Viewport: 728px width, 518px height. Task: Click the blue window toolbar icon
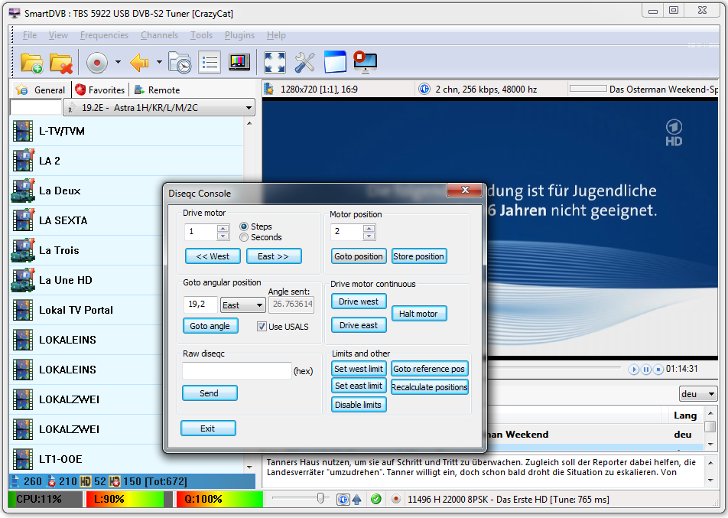pyautogui.click(x=335, y=62)
